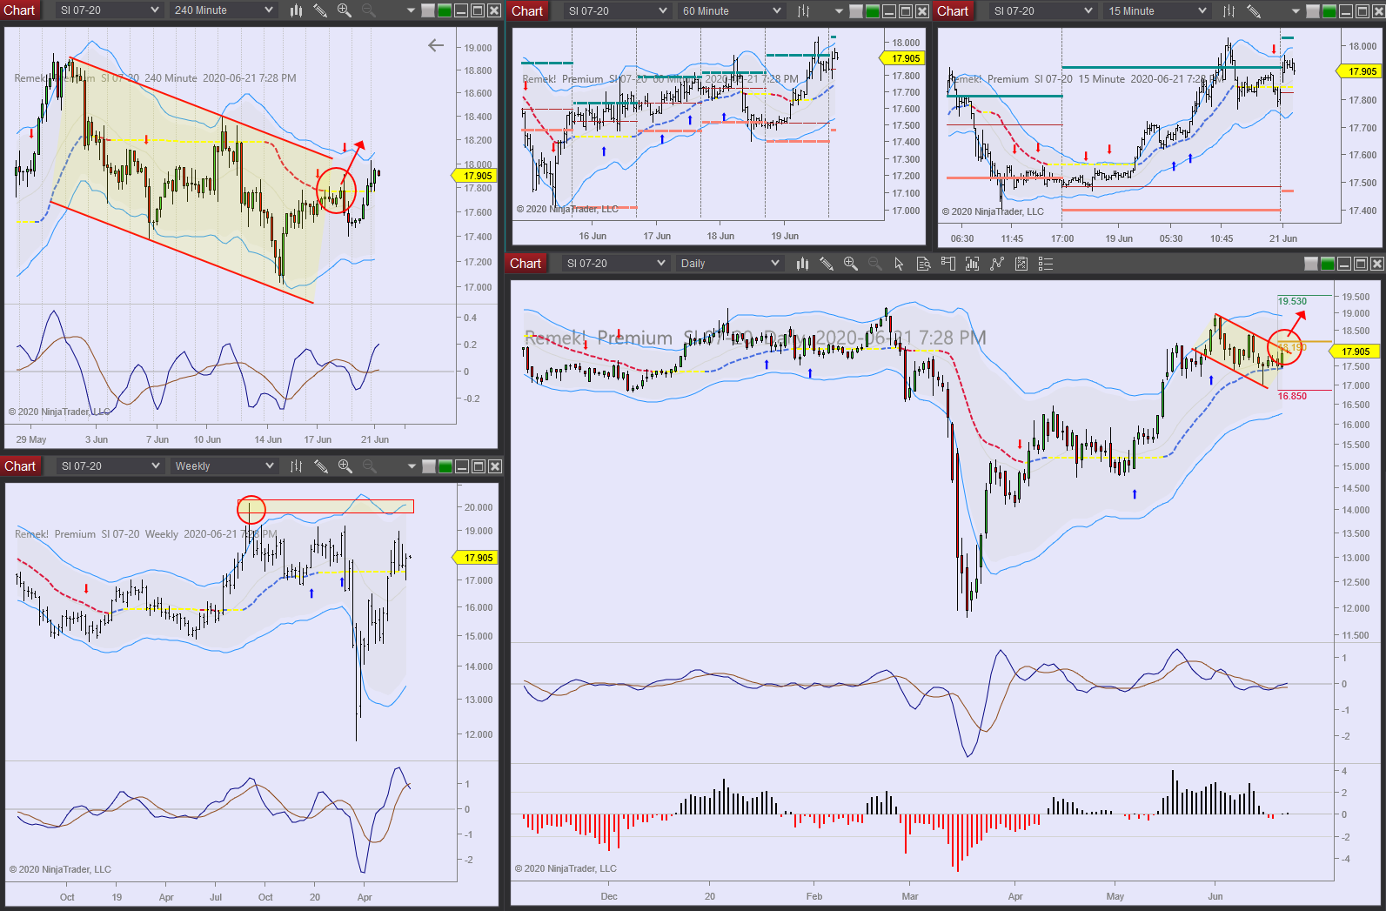The height and width of the screenshot is (911, 1386).
Task: Select the Chart tab of Daily window
Action: (526, 264)
